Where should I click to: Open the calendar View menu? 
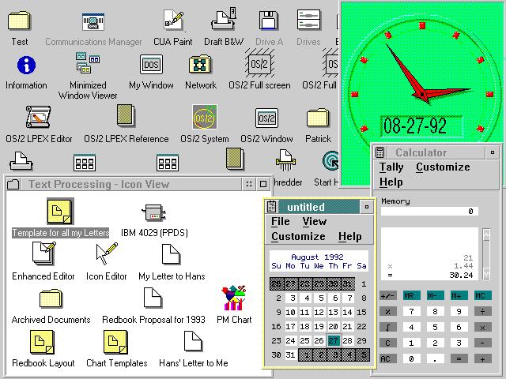pyautogui.click(x=315, y=221)
